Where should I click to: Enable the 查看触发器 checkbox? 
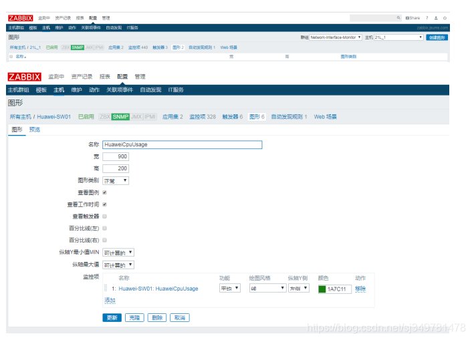pos(104,216)
